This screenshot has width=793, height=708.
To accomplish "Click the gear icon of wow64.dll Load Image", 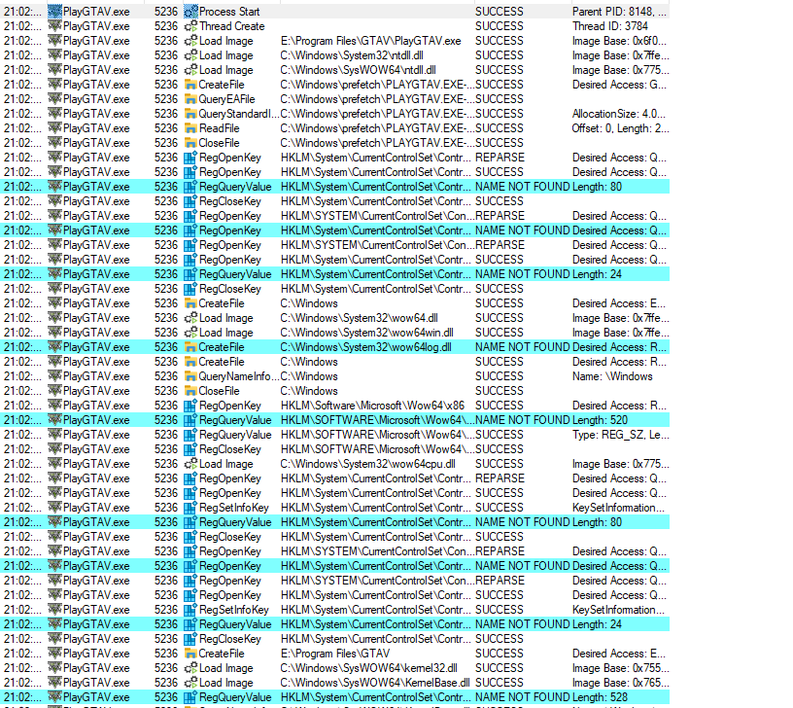I will coord(190,318).
